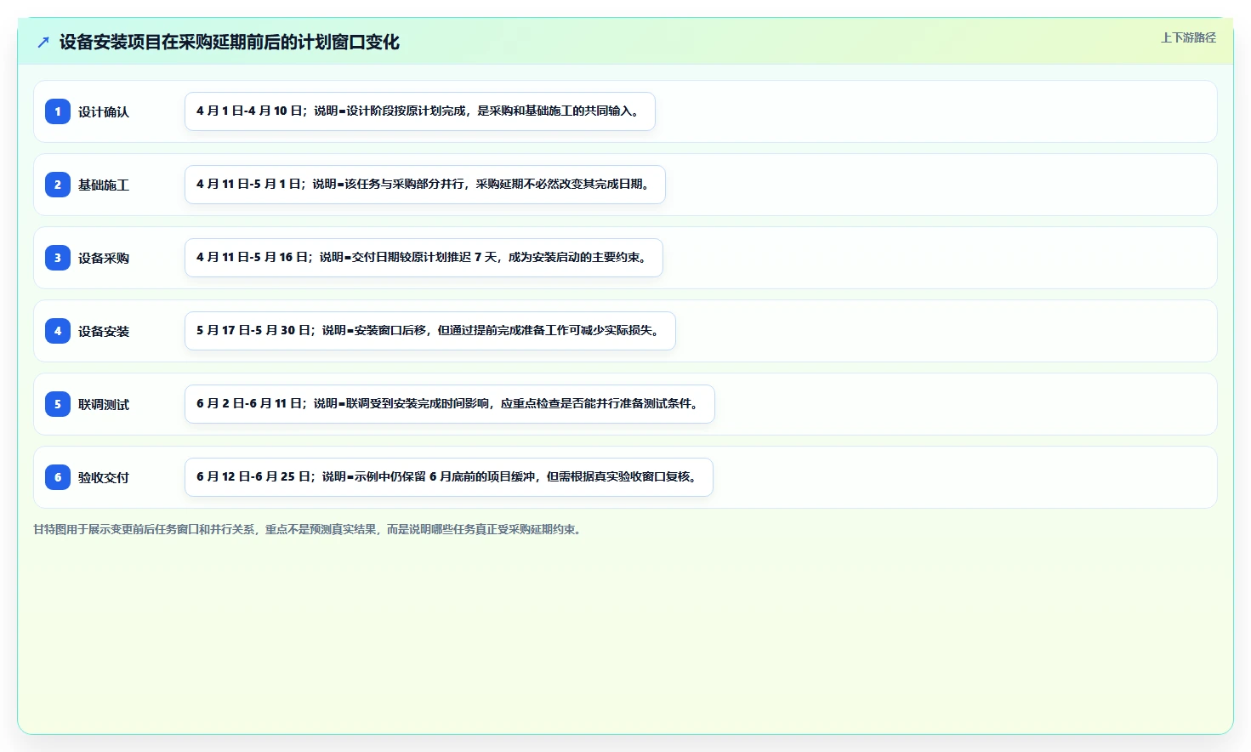Image resolution: width=1251 pixels, height=752 pixels.
Task: Open the 6月12日-6月25日 schedule box
Action: [449, 477]
